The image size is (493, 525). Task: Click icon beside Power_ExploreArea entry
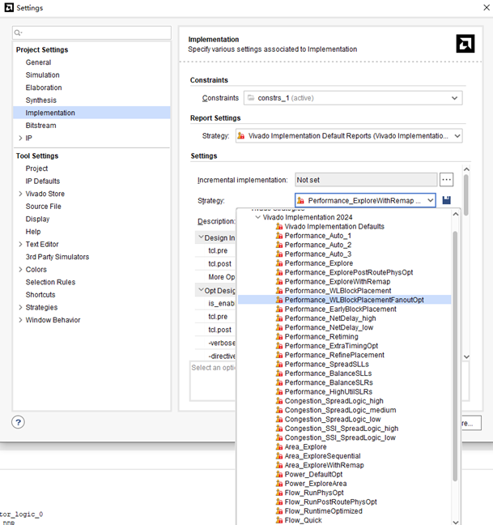(x=279, y=484)
